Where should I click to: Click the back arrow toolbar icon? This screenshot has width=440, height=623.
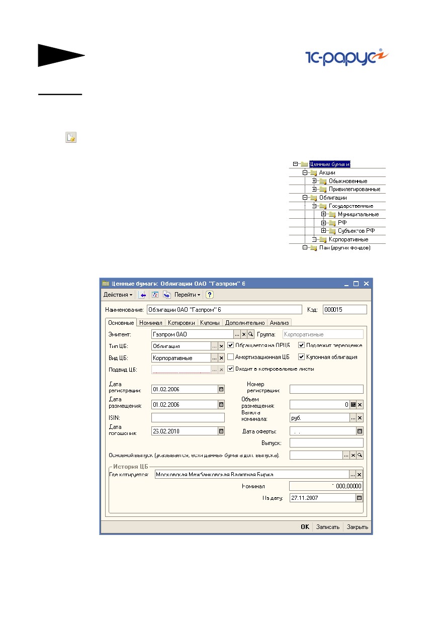142,295
